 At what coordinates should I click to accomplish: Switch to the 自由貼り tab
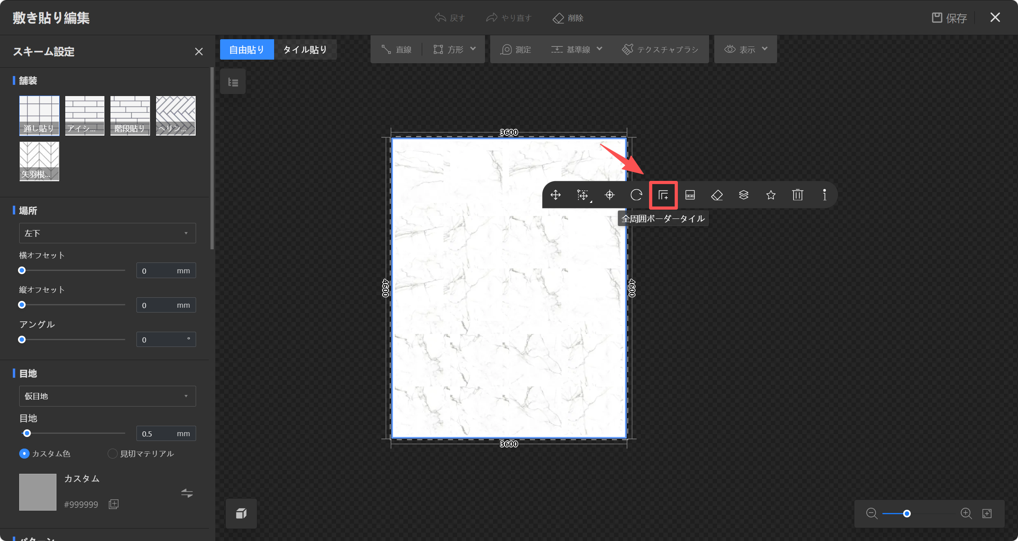click(x=247, y=50)
